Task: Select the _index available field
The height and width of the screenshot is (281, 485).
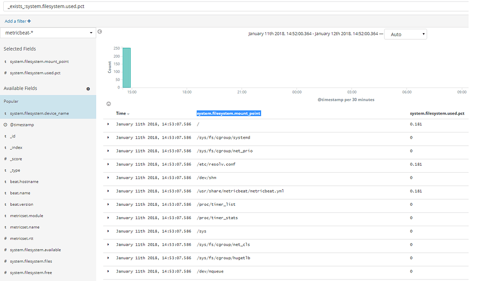Action: point(16,148)
